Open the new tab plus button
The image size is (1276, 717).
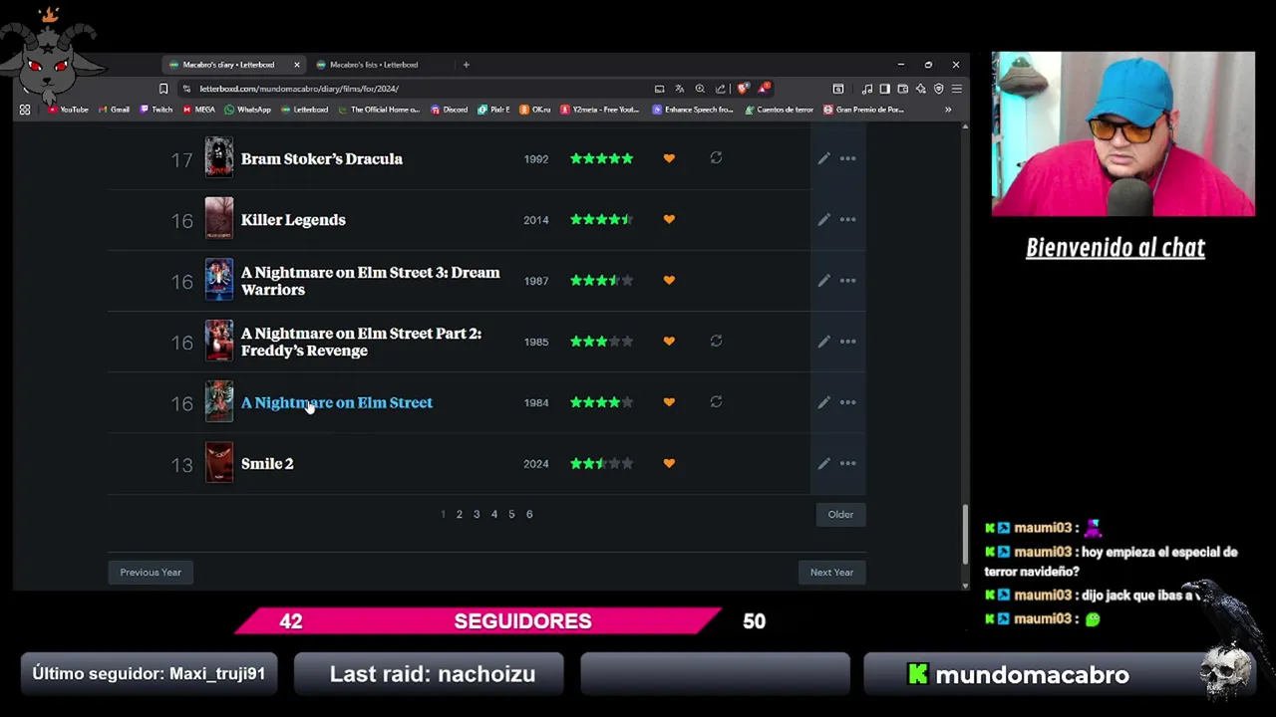466,65
